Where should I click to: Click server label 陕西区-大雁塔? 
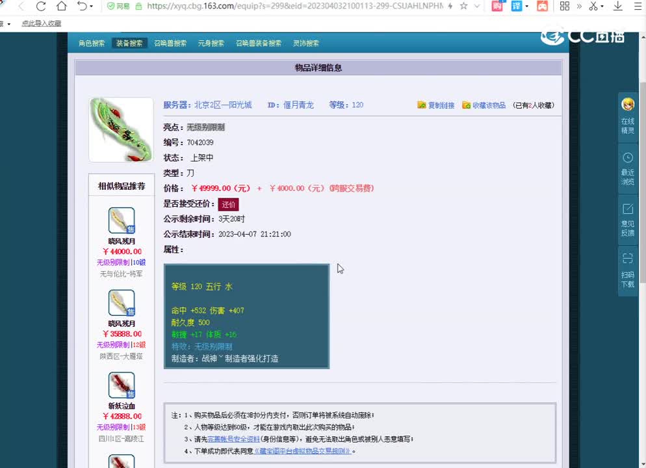click(x=122, y=356)
